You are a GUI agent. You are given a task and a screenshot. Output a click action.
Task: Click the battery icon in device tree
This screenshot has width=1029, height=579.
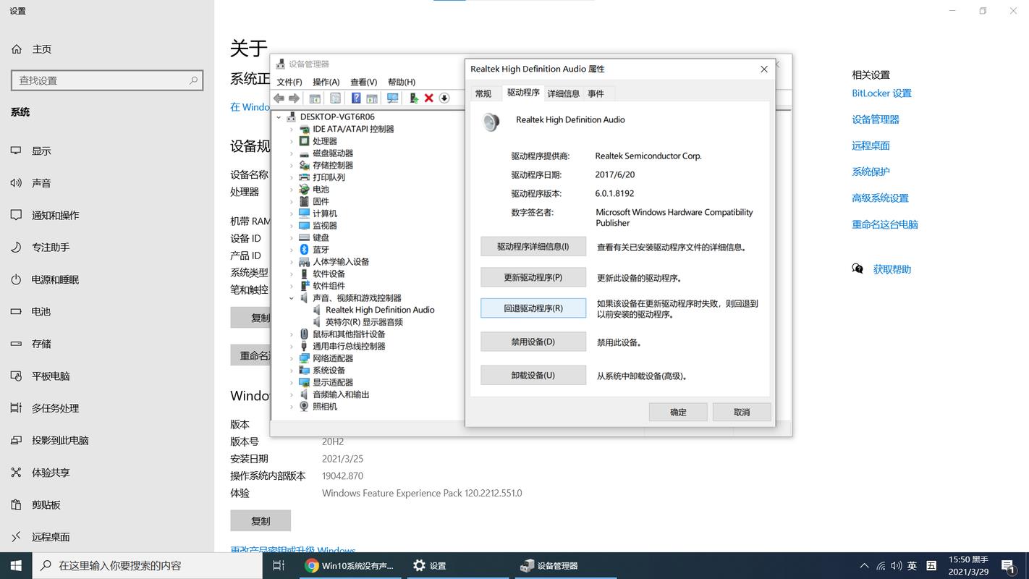click(x=305, y=190)
